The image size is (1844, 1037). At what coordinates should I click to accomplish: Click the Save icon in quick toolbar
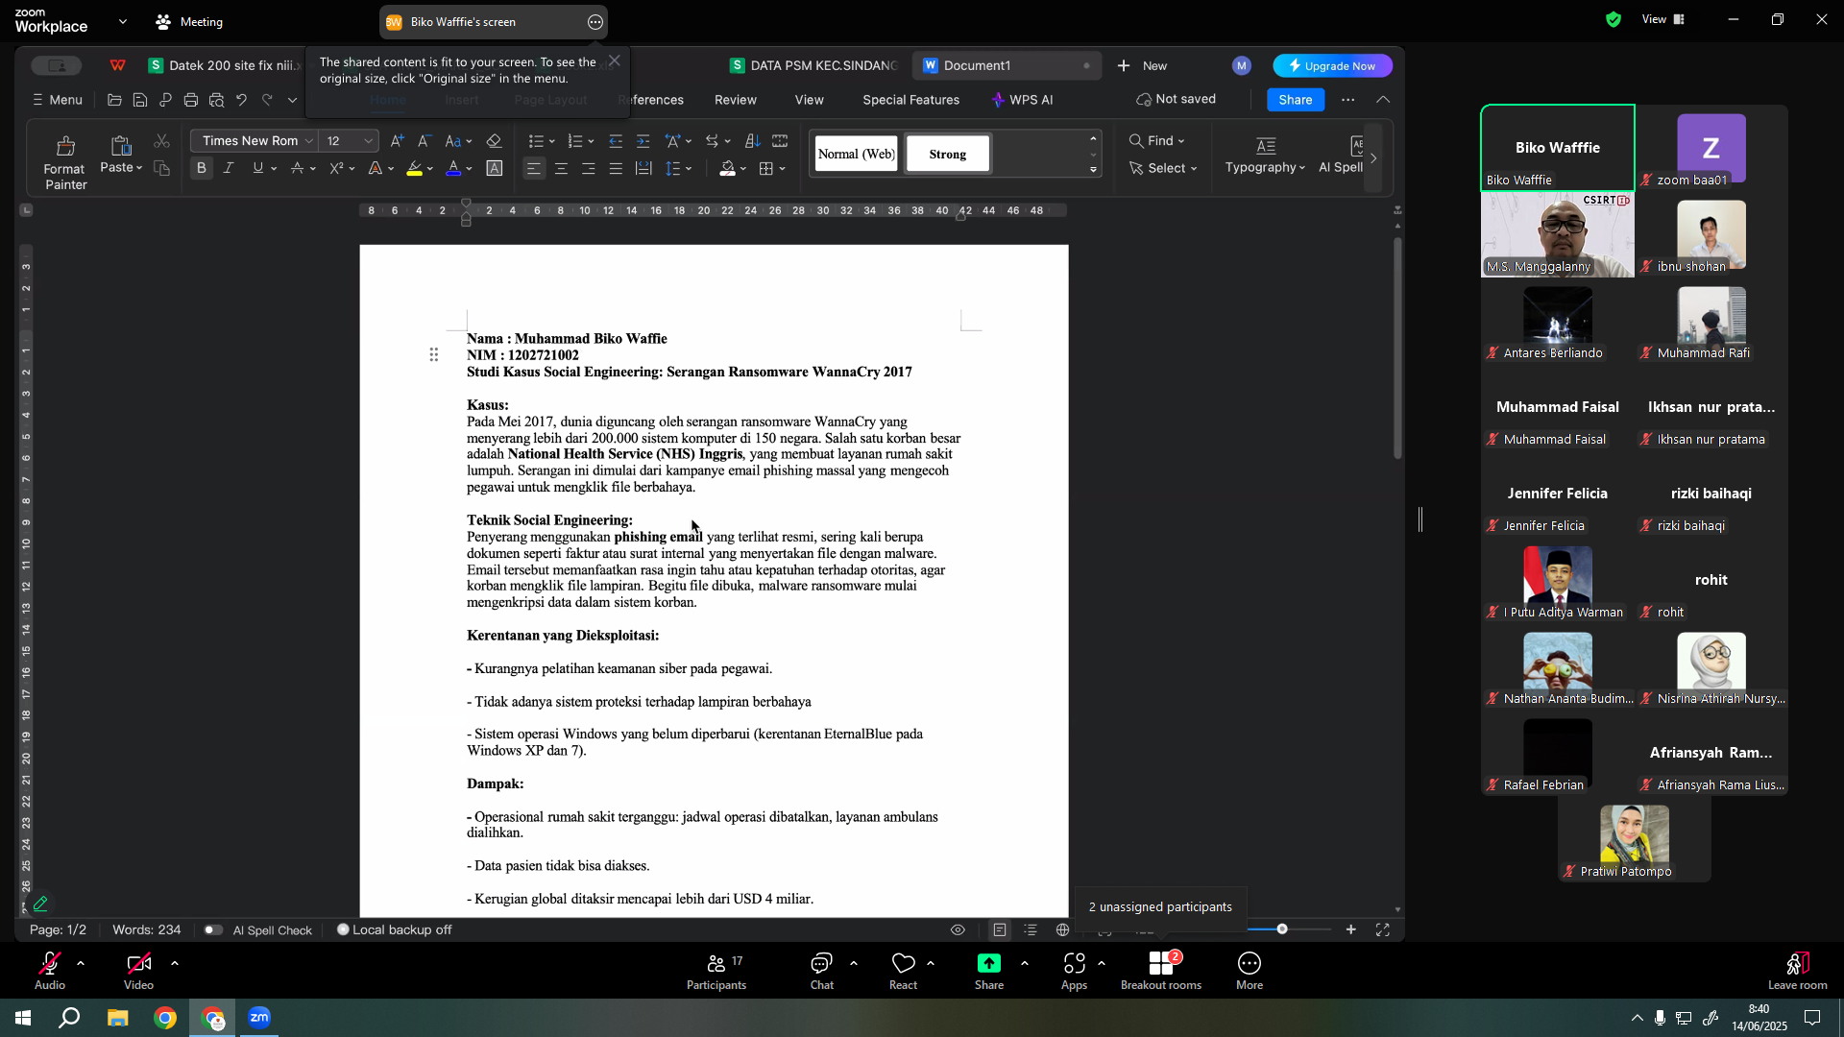pyautogui.click(x=140, y=100)
